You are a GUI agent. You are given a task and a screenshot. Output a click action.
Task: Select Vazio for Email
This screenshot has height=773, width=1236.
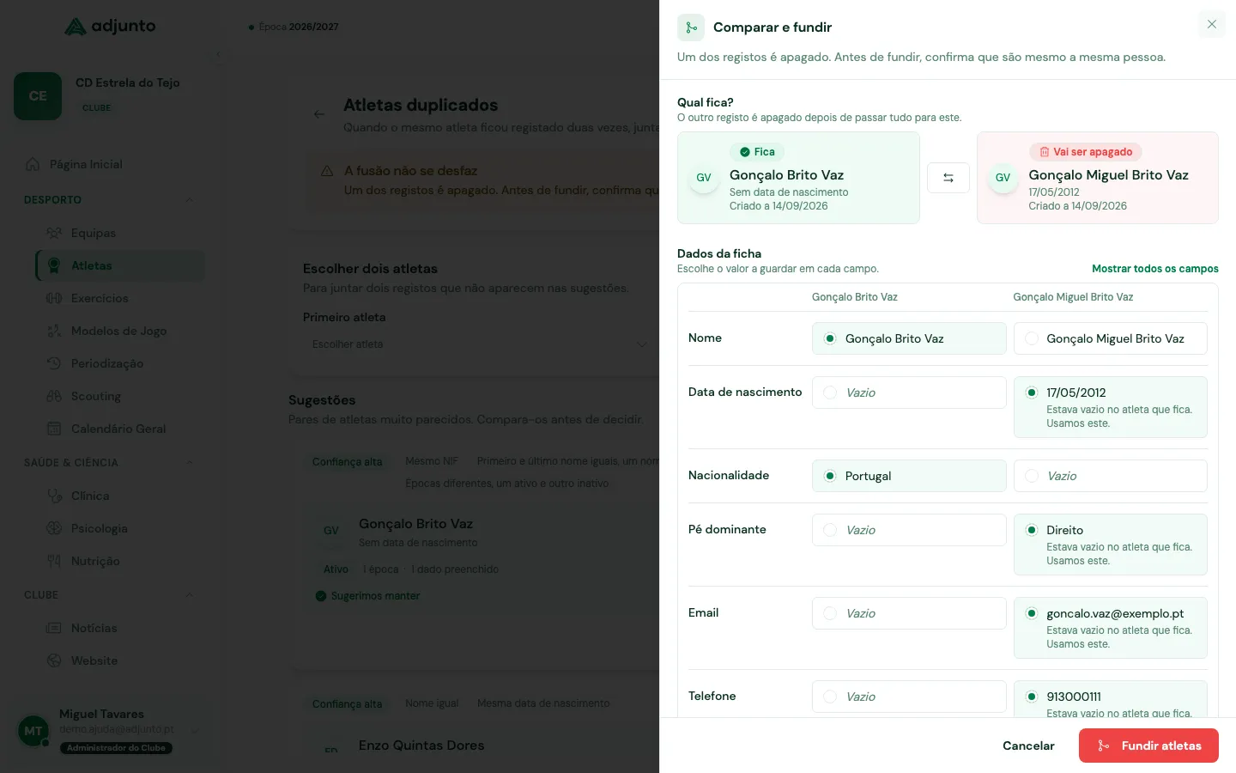(909, 613)
